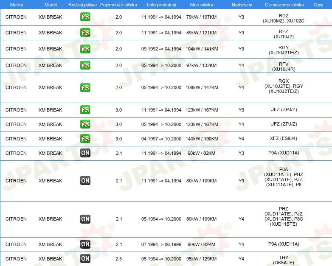Select the THY (DK5ATE) engine cell
332x266 pixels.
click(x=284, y=260)
